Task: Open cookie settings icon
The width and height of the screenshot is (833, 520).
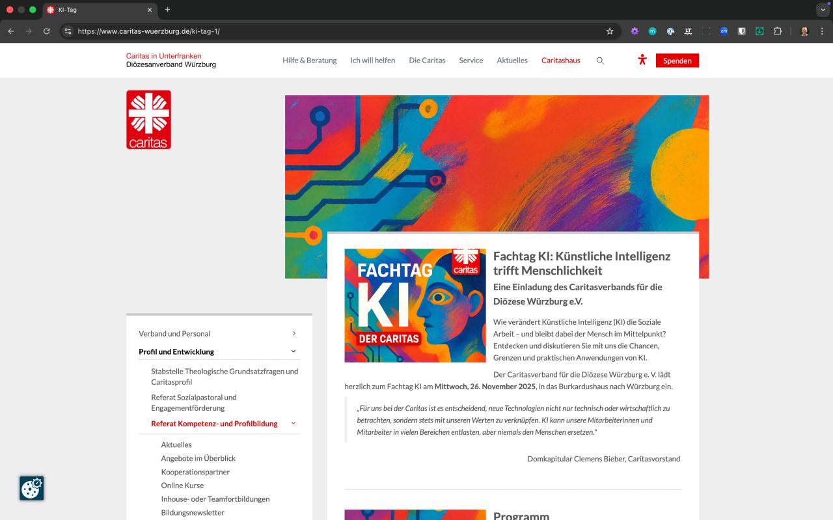Action: point(31,488)
